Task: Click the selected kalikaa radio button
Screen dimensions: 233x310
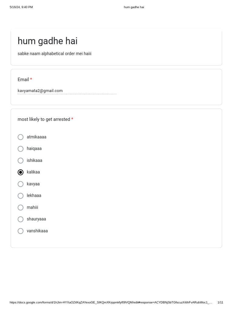Action: click(21, 172)
